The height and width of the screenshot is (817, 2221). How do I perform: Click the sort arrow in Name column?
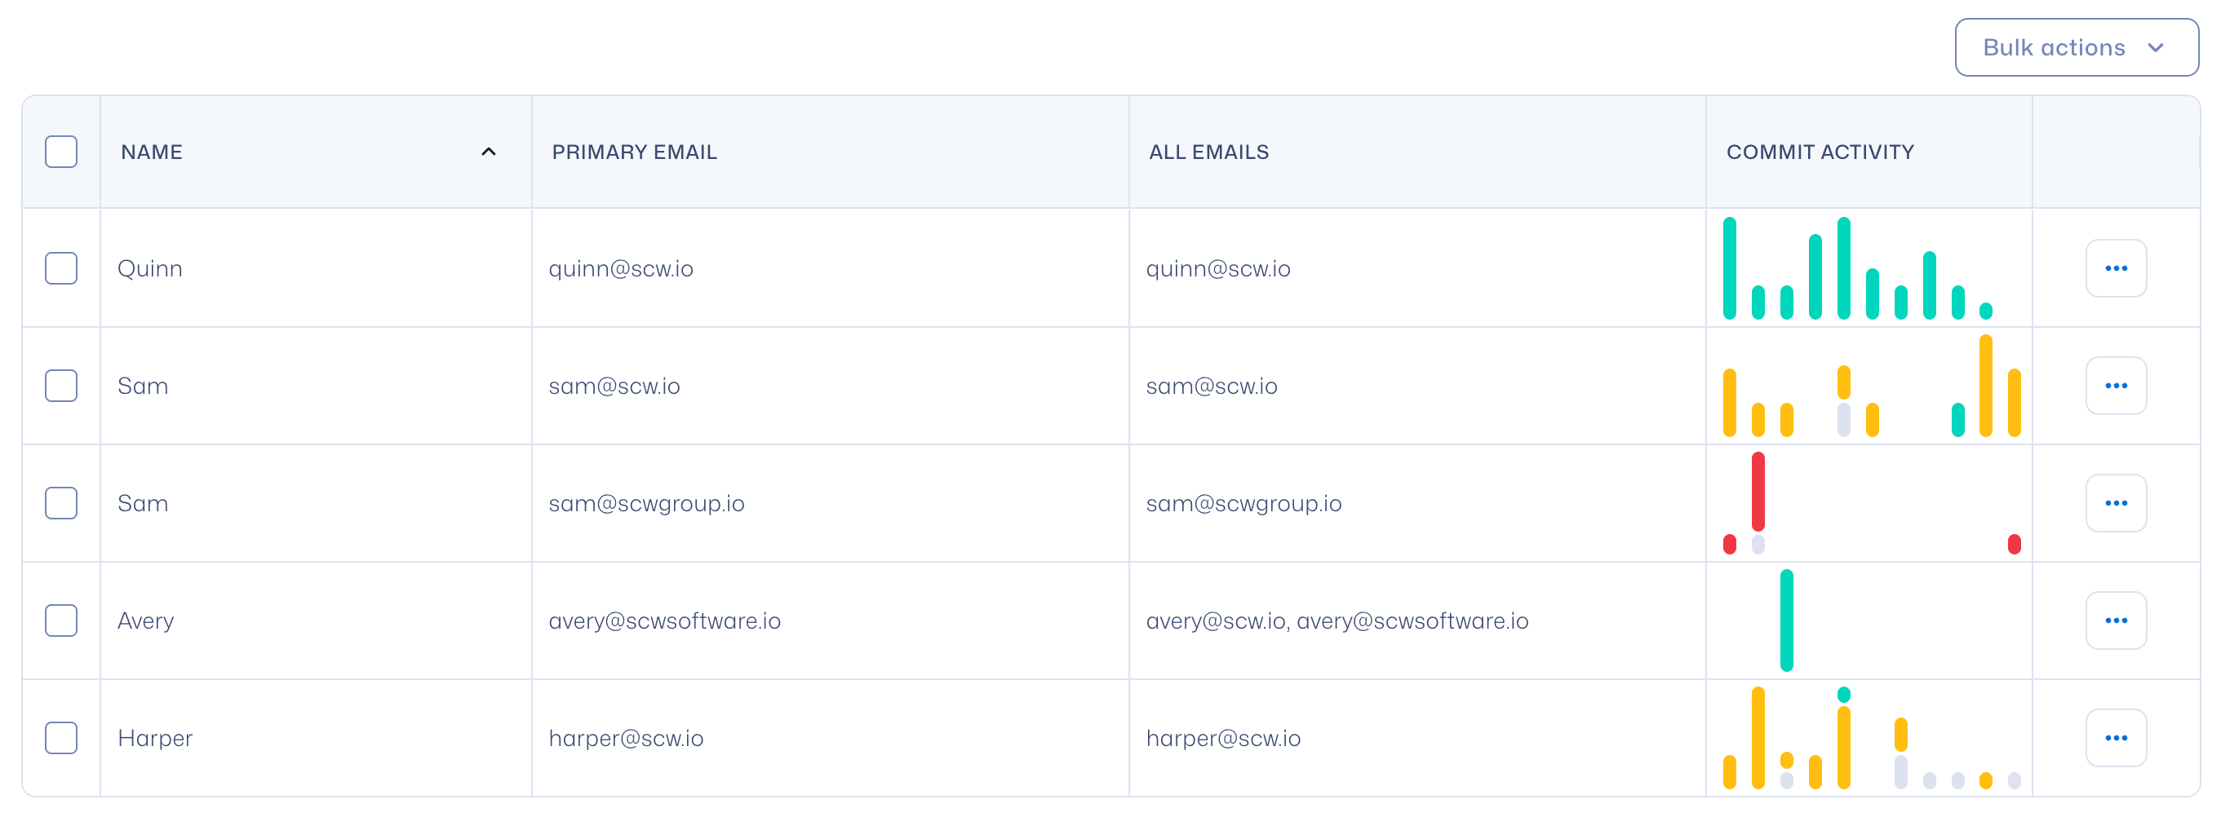(488, 152)
